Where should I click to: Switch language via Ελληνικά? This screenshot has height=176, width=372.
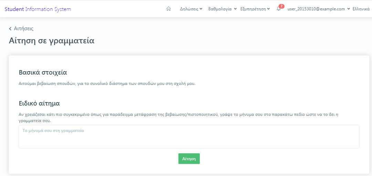point(361,9)
